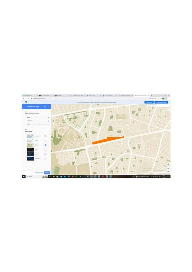Select the Aubergine theme radio button
192x272 pixels.
(x=46, y=158)
